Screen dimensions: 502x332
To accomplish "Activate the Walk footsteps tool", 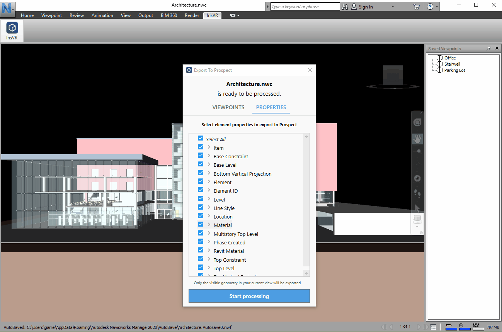I will (x=417, y=194).
